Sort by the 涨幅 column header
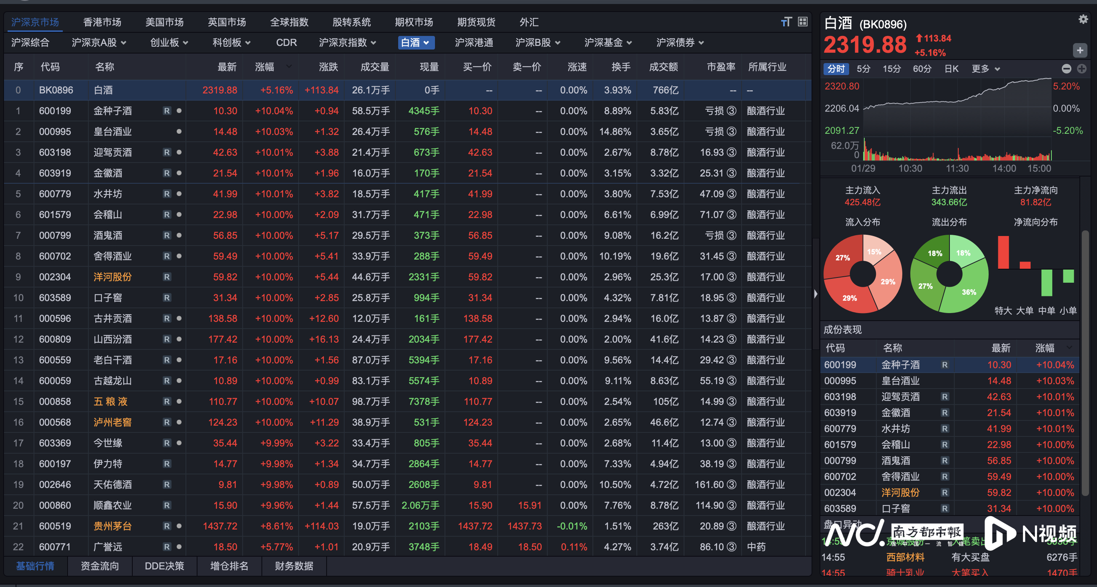This screenshot has width=1097, height=587. (265, 67)
